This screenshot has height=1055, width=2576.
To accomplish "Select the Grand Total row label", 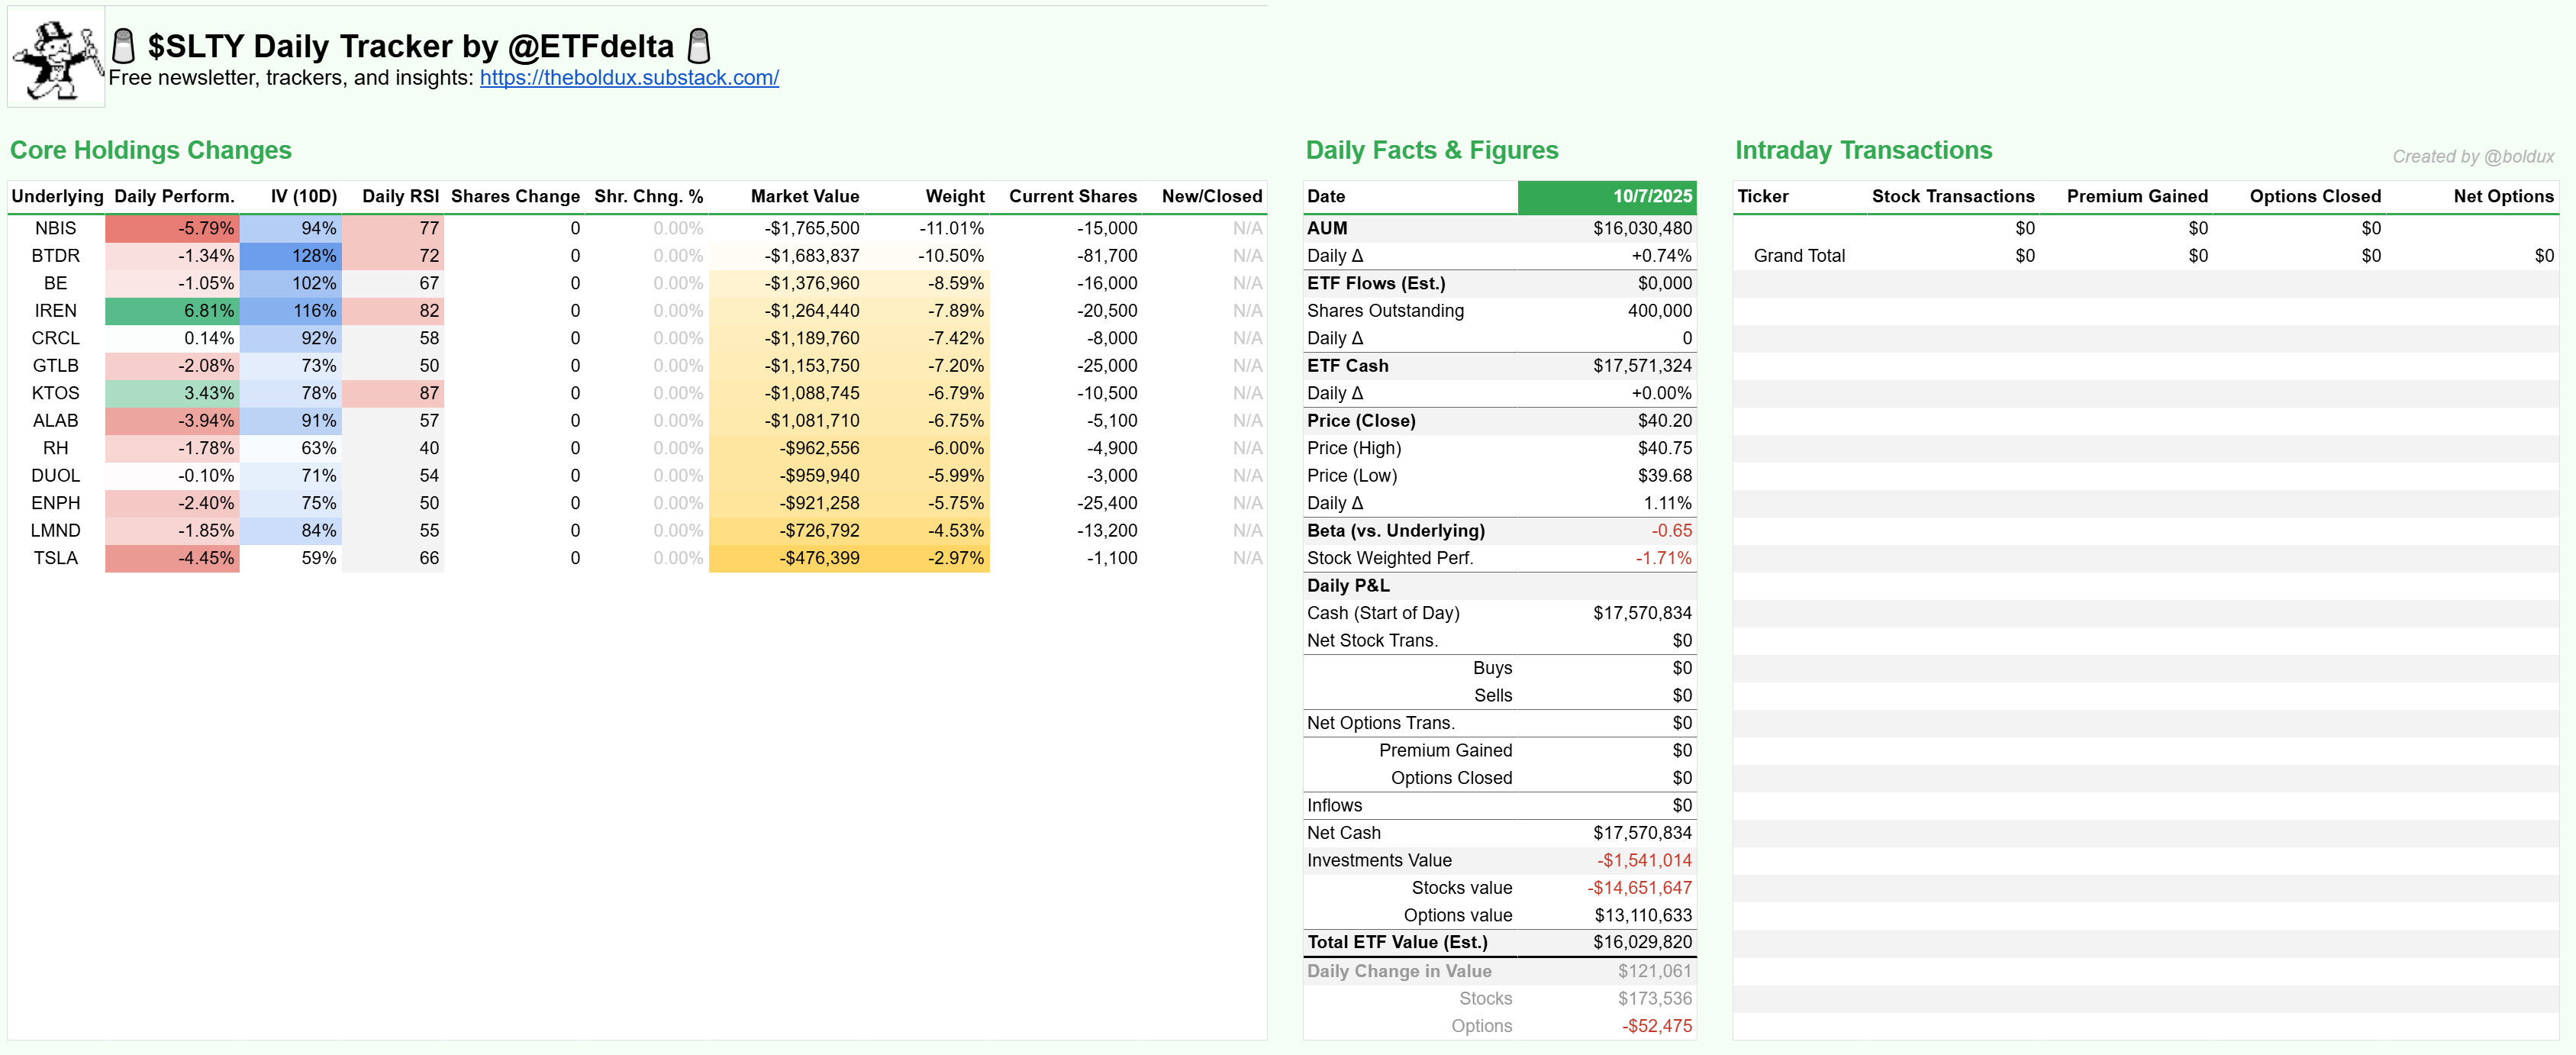I will point(1798,256).
